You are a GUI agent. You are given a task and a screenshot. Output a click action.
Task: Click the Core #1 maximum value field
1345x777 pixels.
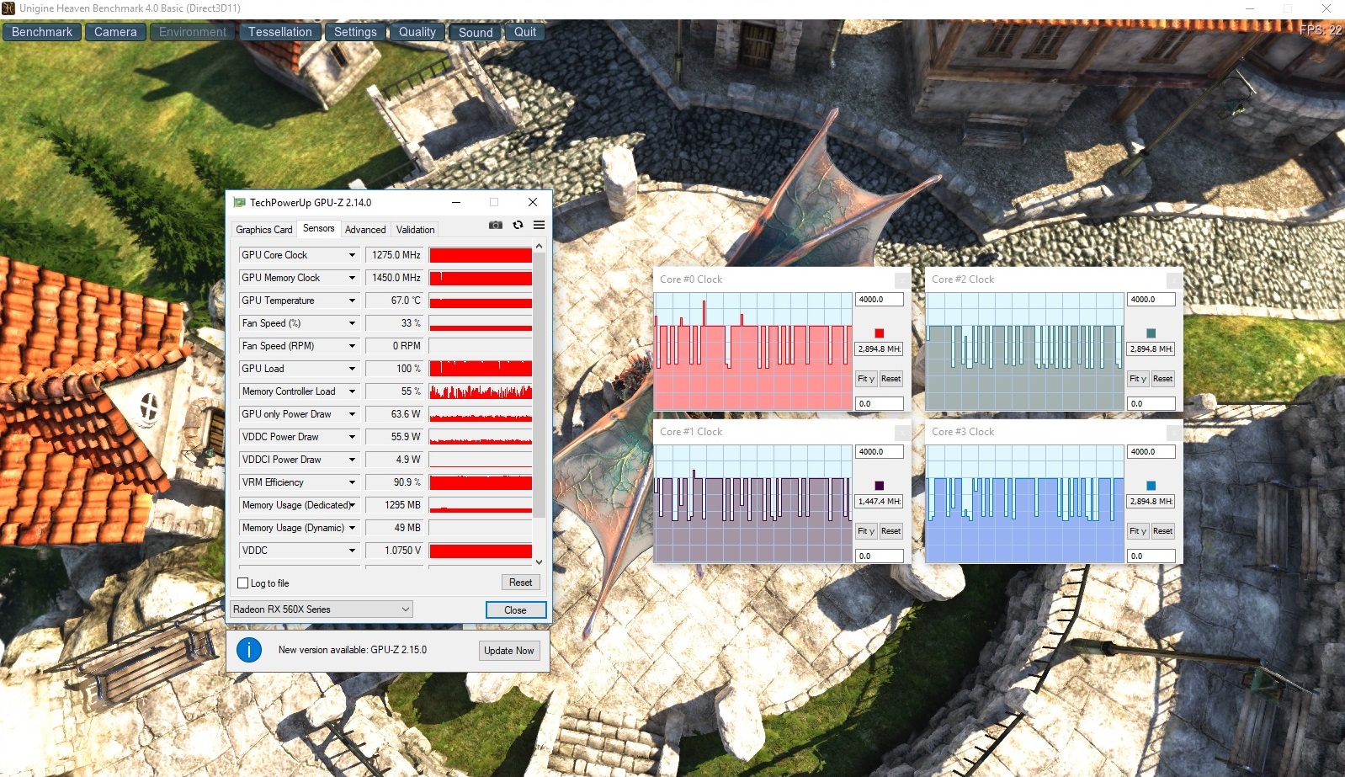880,452
